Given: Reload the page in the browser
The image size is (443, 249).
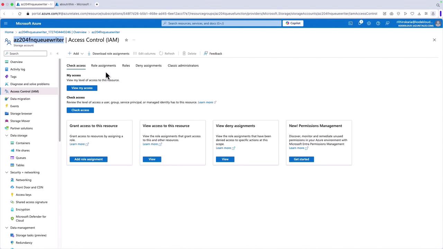Looking at the screenshot, I should (x=20, y=13).
